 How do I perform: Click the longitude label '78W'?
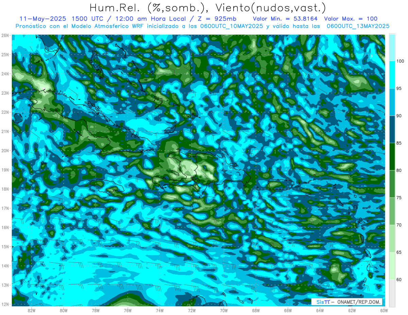pos(96,310)
